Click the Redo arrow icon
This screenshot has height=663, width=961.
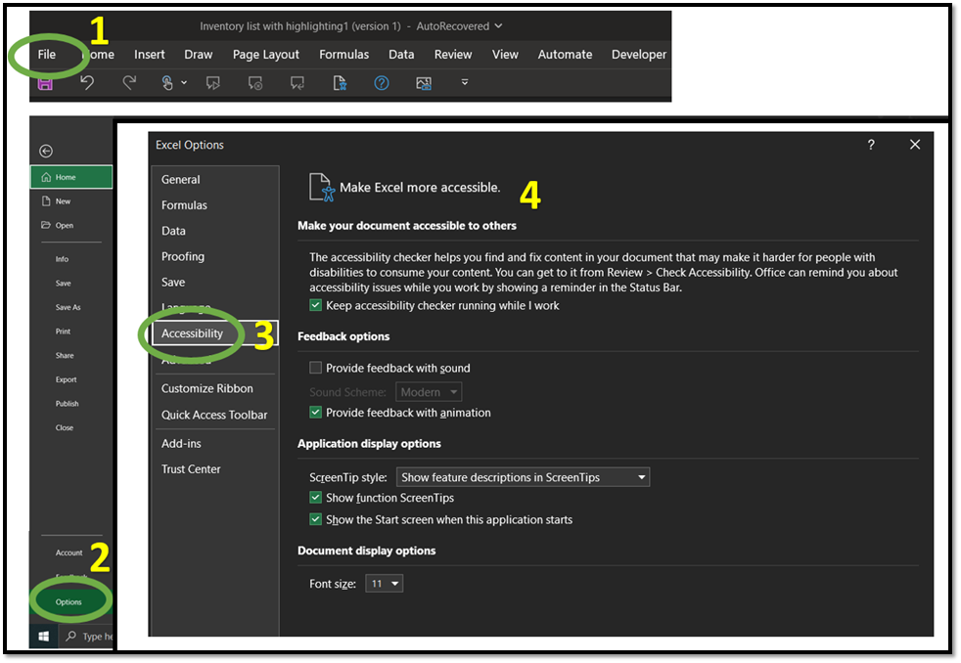point(129,83)
